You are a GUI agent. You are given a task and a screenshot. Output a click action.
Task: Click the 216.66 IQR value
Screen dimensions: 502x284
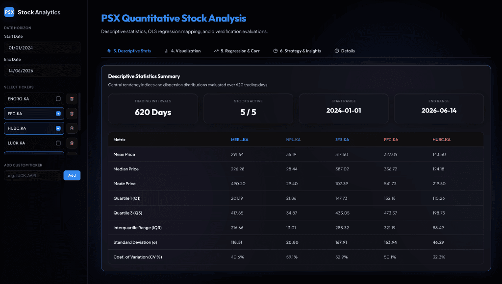237,228
